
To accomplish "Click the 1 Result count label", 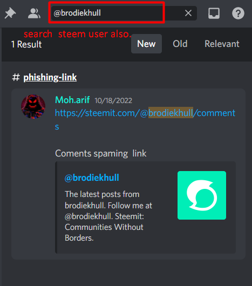I will (26, 44).
